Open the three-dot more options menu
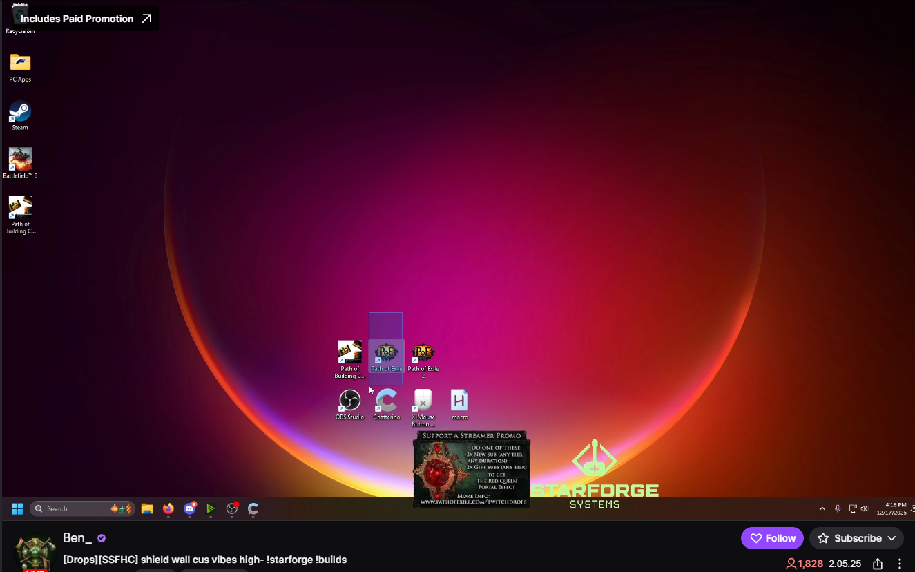Viewport: 915px width, 572px height. [900, 564]
